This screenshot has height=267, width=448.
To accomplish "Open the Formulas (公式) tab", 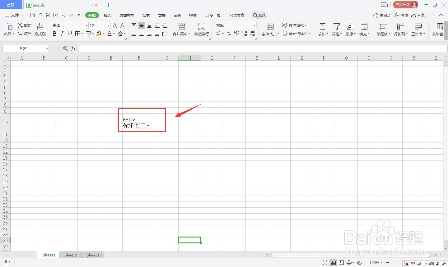I will coord(146,15).
